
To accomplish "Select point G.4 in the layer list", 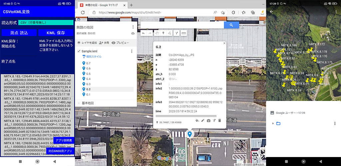I will [108, 79].
